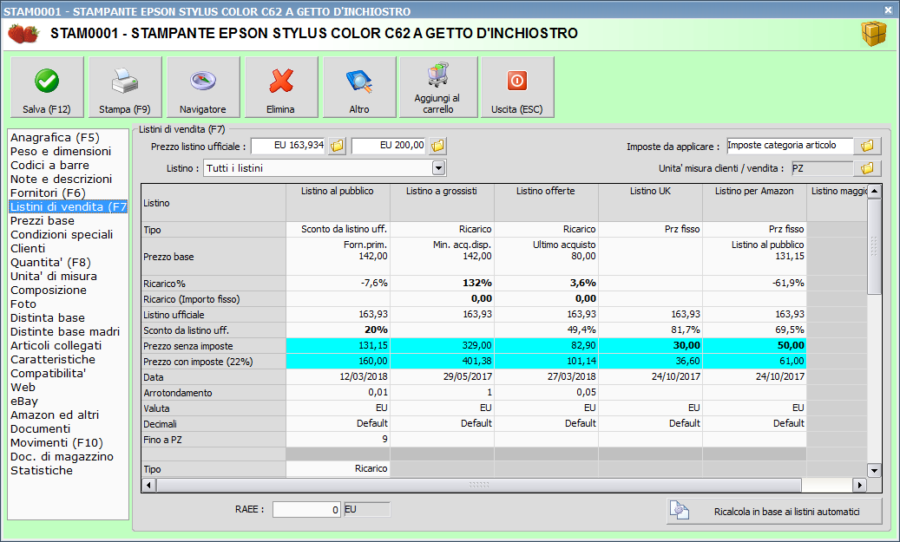
Task: Open folder icon next to EU 200,00
Action: click(437, 147)
